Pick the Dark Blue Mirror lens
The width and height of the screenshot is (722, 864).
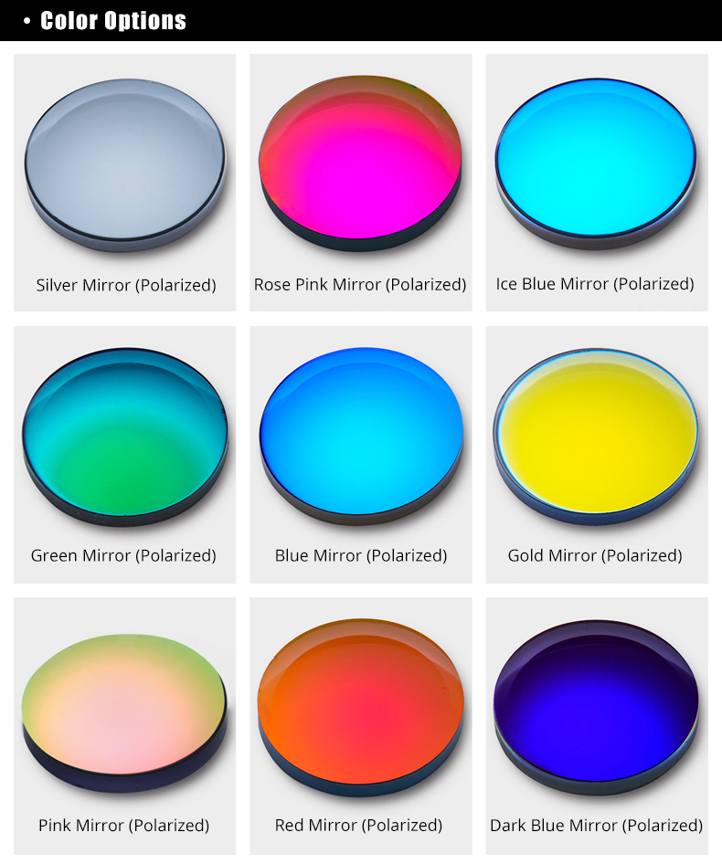tap(596, 708)
